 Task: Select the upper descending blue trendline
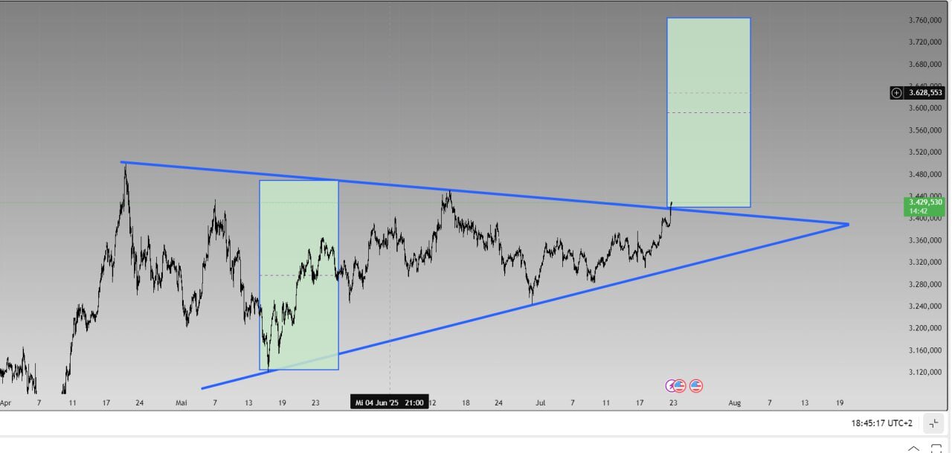click(x=521, y=195)
